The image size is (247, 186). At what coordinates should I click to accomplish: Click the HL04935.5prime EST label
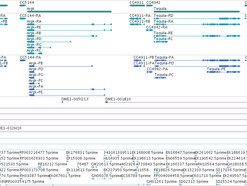[118, 158]
